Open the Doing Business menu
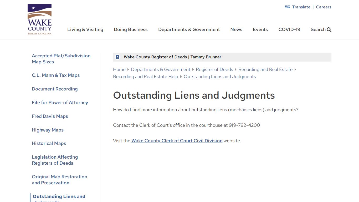This screenshot has width=359, height=202. 131,29
